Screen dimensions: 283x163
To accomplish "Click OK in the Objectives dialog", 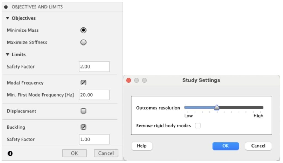I will (74, 153).
